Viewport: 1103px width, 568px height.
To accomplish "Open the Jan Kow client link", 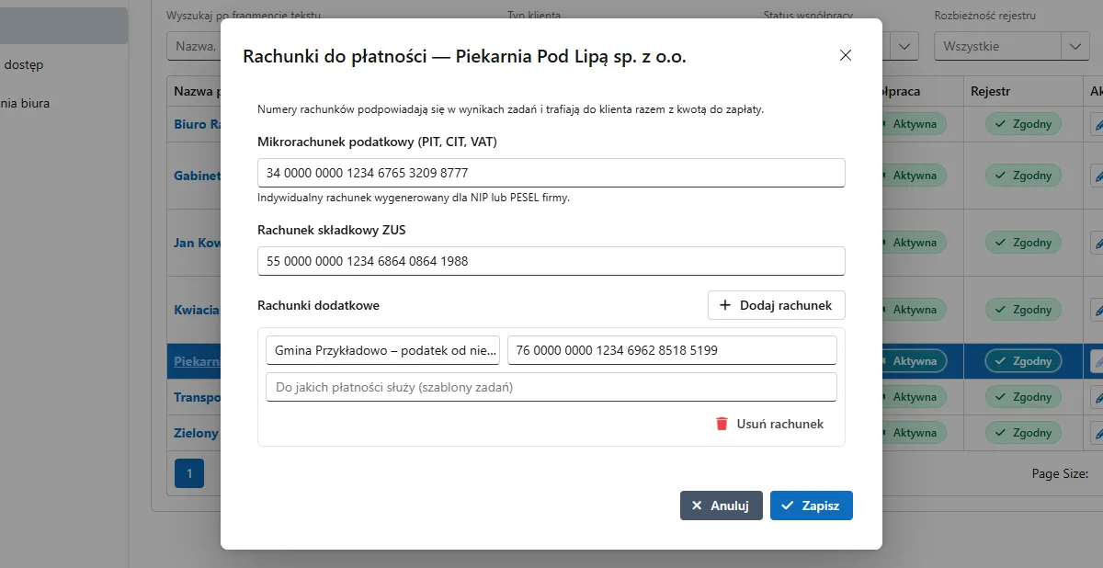I will pyautogui.click(x=197, y=243).
